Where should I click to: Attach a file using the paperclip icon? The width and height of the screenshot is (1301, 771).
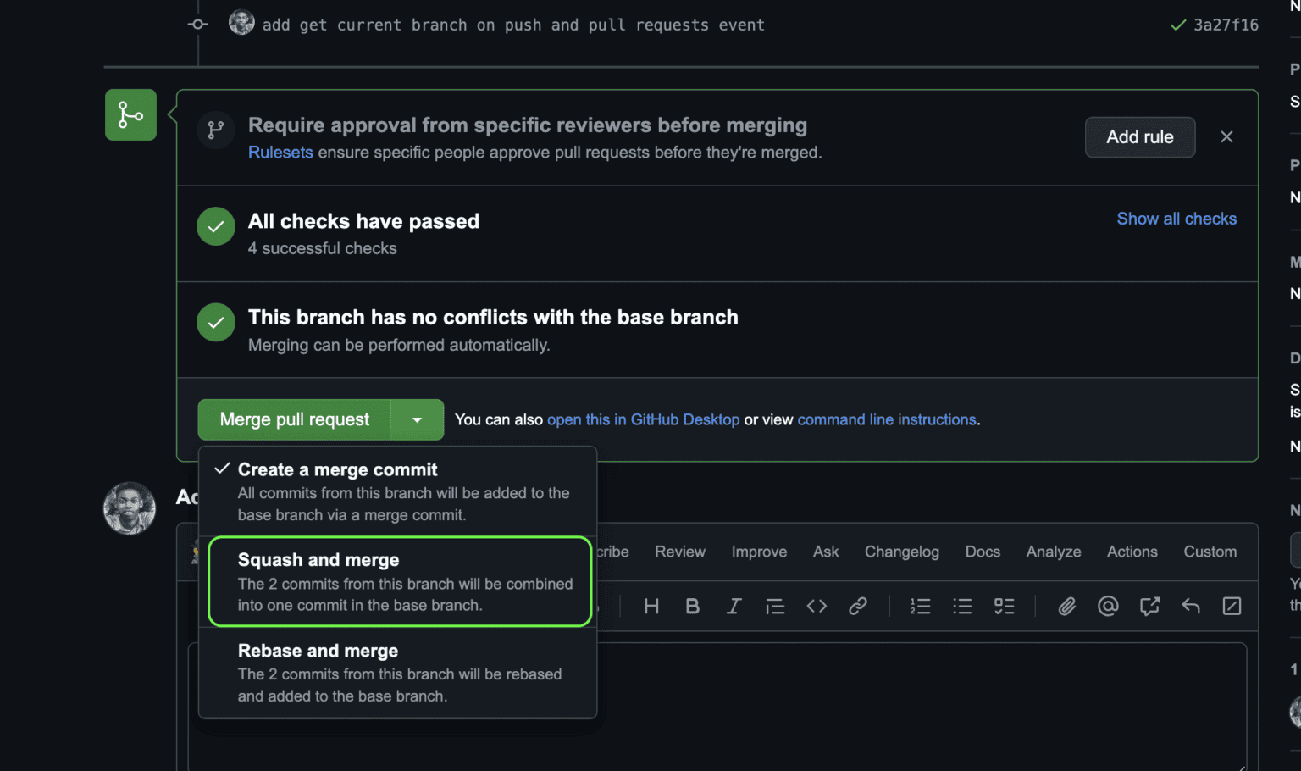pos(1066,606)
